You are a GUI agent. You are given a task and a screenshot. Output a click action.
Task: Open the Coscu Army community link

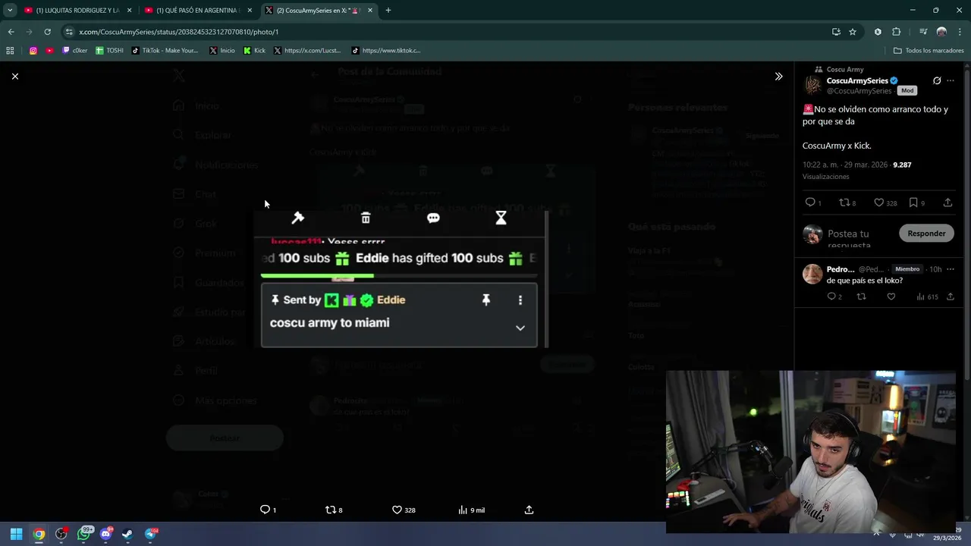click(x=845, y=69)
